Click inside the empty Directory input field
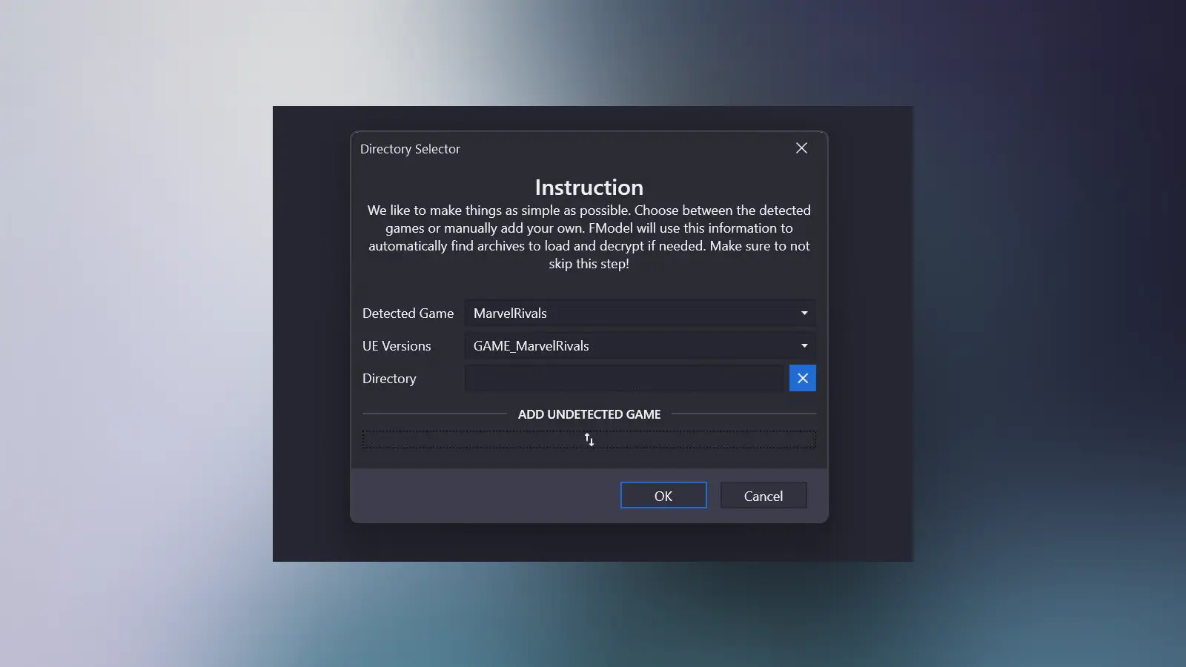Image resolution: width=1186 pixels, height=667 pixels. (623, 378)
